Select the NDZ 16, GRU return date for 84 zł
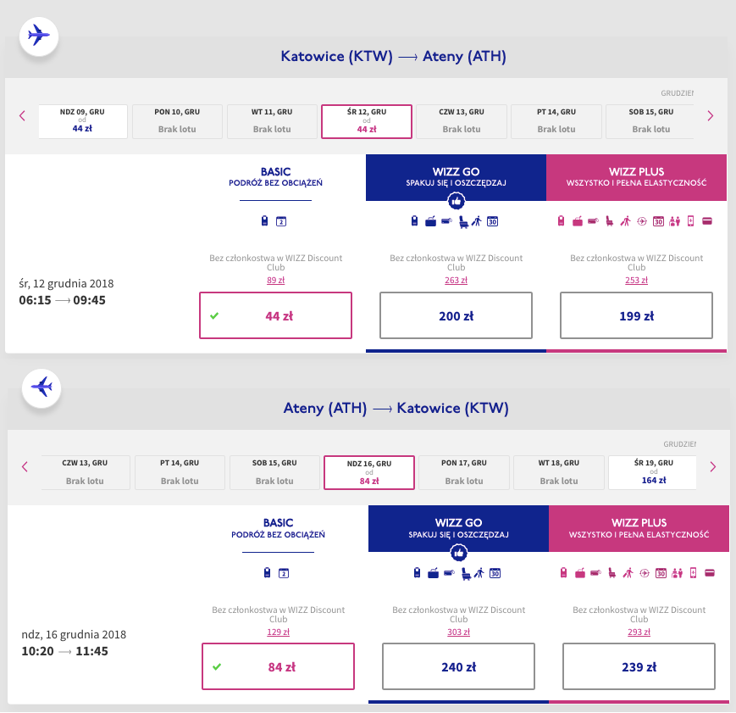This screenshot has height=713, width=736. click(x=369, y=472)
